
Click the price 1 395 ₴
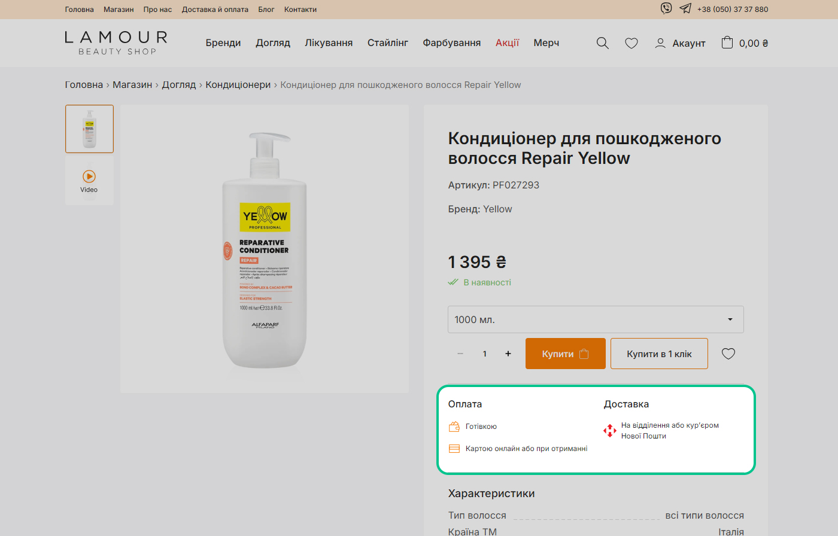click(x=477, y=262)
